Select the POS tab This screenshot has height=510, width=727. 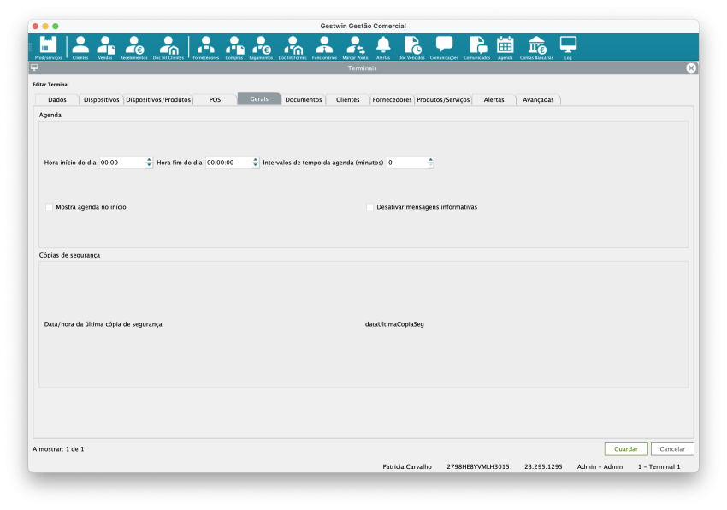[215, 99]
